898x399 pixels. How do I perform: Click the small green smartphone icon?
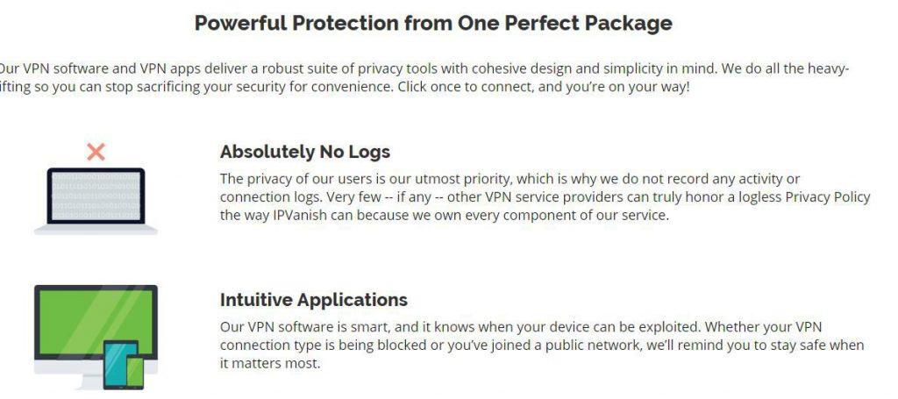click(135, 372)
